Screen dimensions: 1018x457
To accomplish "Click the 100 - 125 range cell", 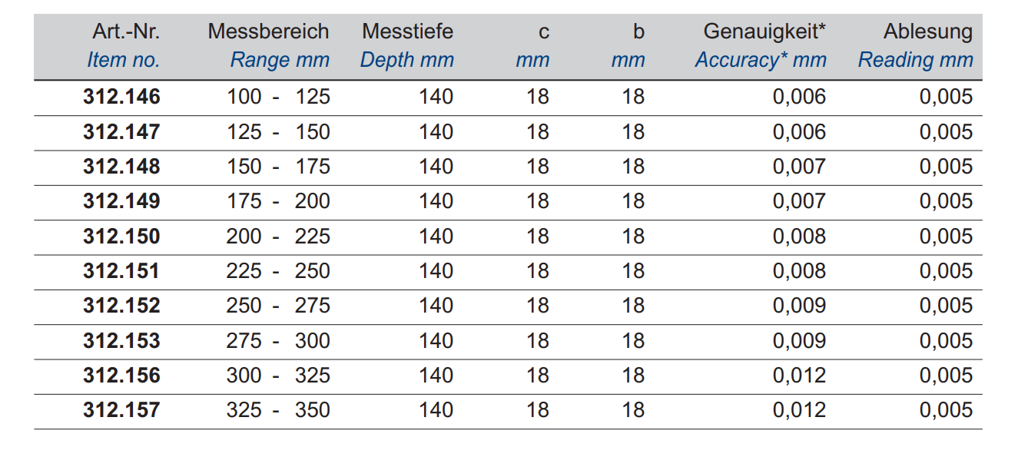I will pos(278,97).
